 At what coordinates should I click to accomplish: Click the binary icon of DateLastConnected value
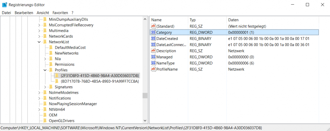[x=153, y=44]
